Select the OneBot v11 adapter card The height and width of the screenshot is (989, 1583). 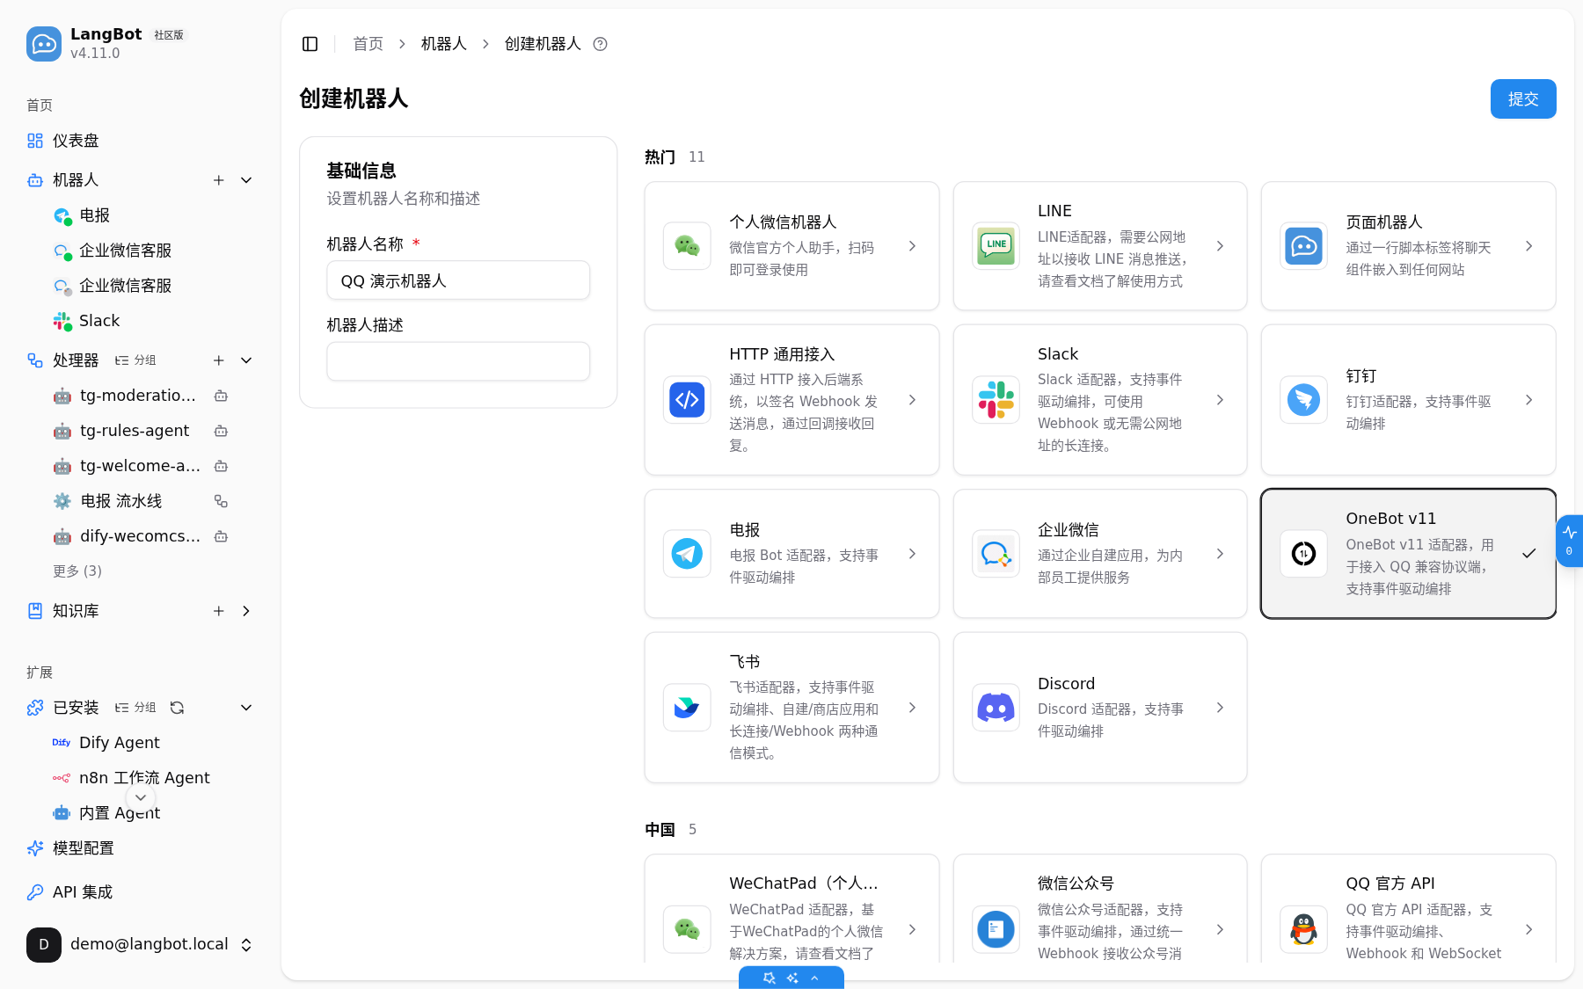coord(1408,554)
